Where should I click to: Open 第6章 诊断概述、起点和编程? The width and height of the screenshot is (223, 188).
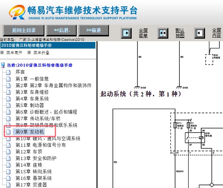[46, 112]
